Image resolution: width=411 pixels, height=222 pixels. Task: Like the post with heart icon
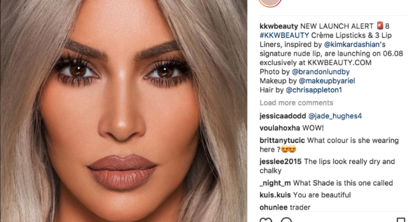pyautogui.click(x=266, y=220)
